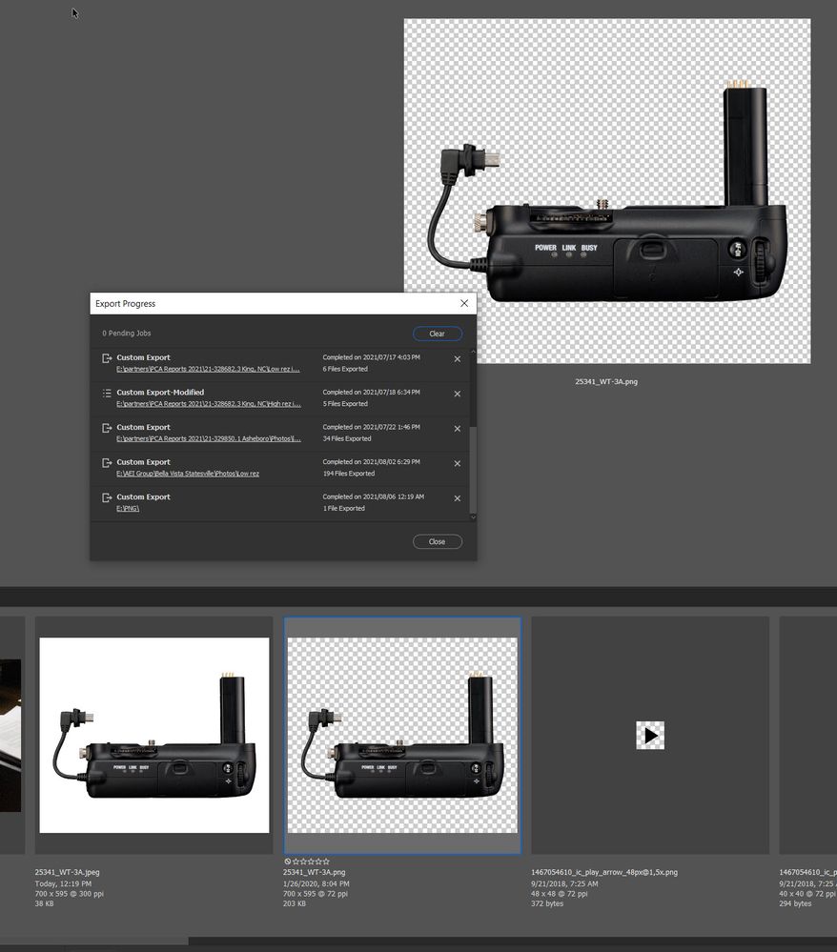Click the "Custom Export-Modified" job title

coord(160,393)
